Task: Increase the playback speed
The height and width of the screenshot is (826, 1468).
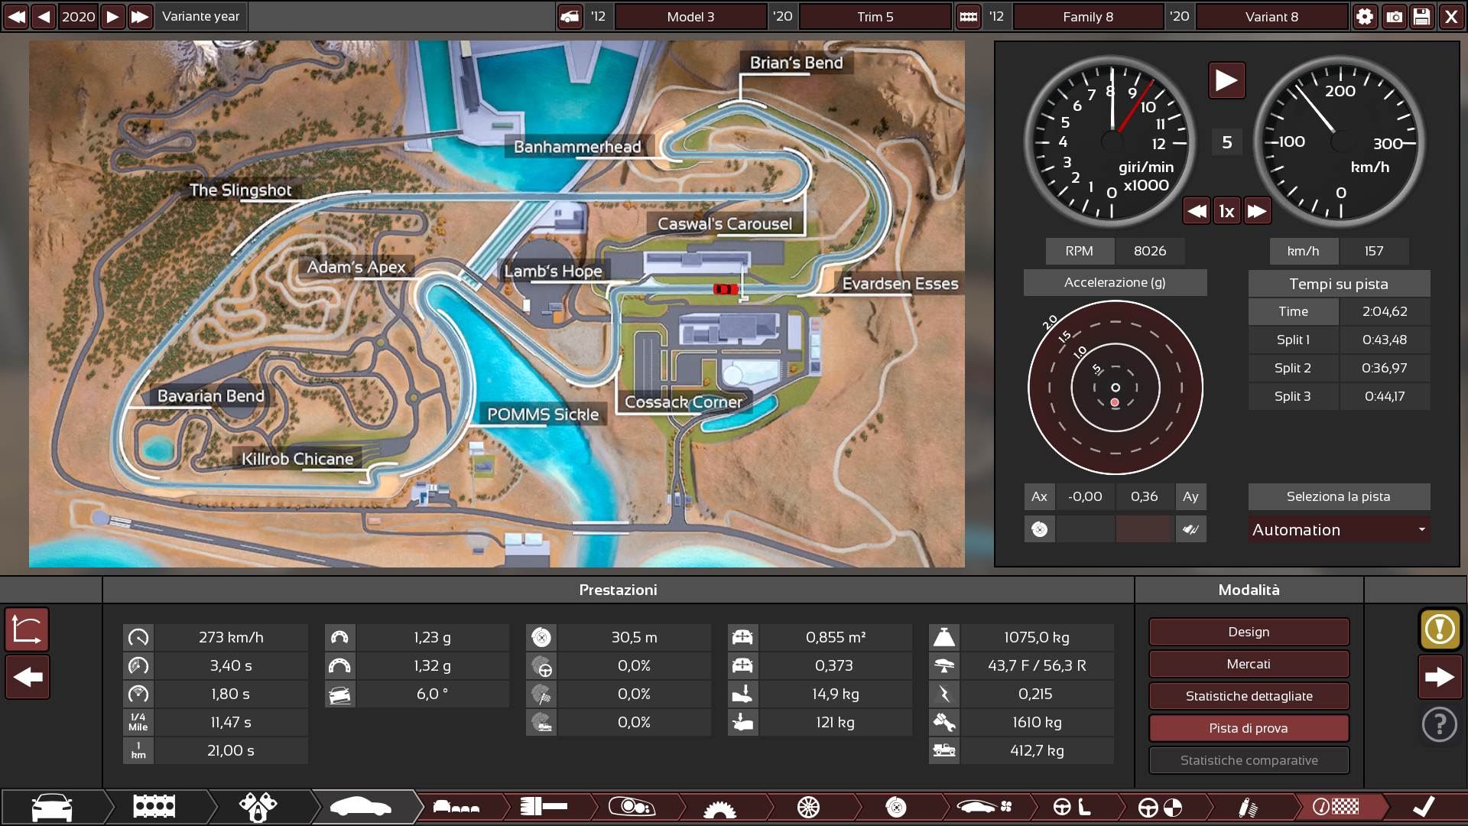Action: (x=1257, y=211)
